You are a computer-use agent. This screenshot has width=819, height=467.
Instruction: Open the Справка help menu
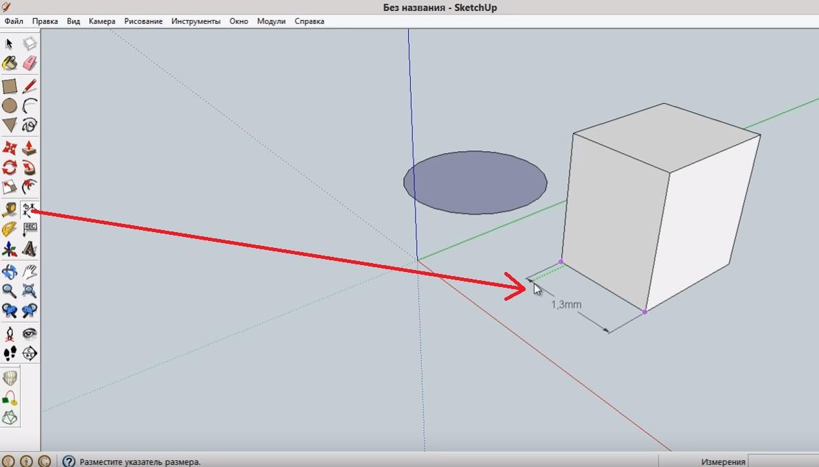point(309,21)
